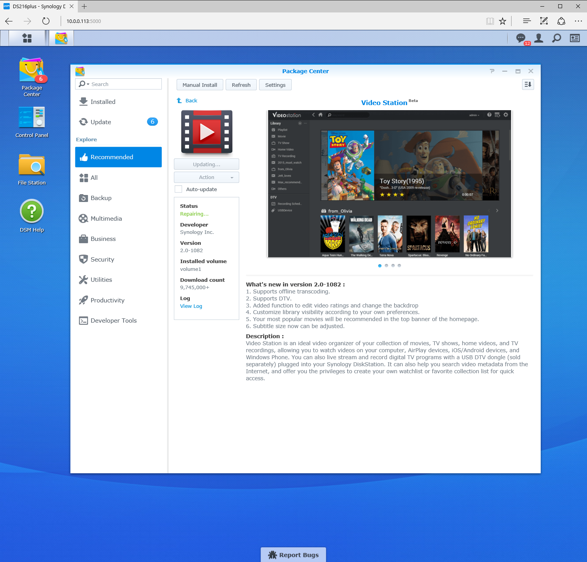Expand the search filter dropdown arrow

[x=88, y=84]
